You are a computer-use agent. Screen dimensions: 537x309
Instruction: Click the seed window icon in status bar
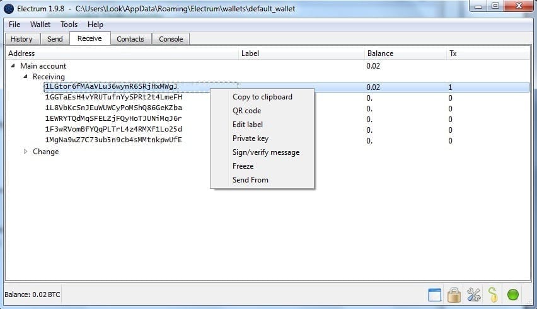point(435,295)
